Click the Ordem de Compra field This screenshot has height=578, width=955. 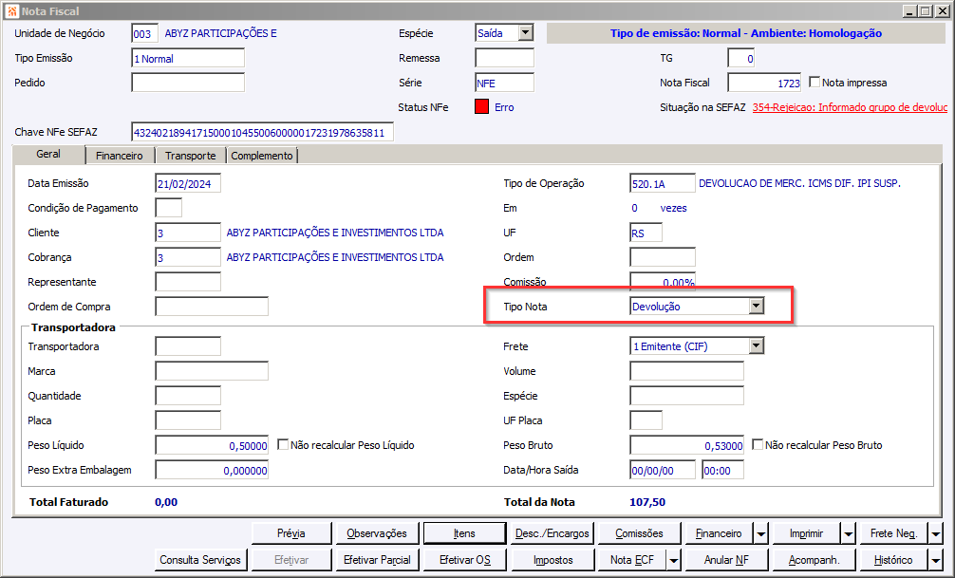point(212,307)
